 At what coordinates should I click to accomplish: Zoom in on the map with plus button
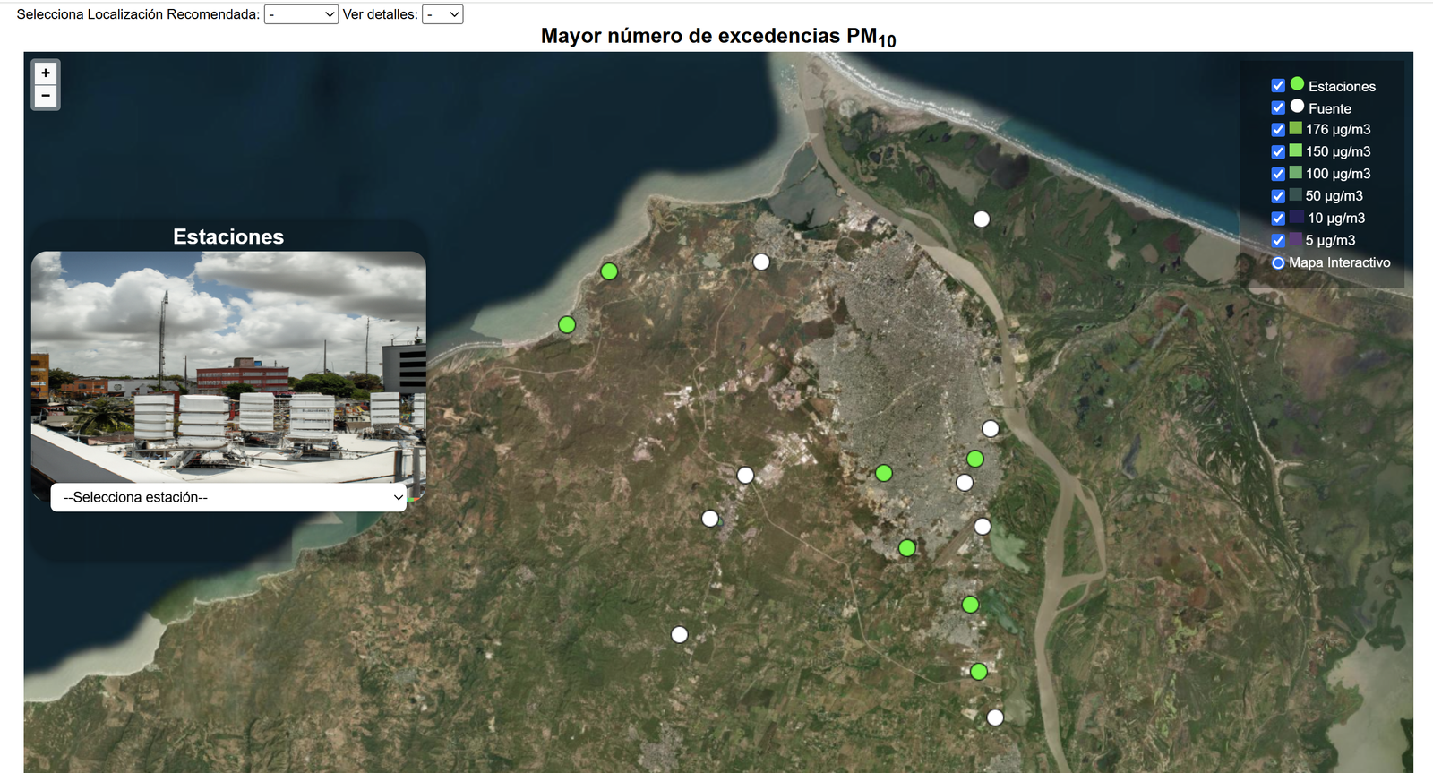46,73
